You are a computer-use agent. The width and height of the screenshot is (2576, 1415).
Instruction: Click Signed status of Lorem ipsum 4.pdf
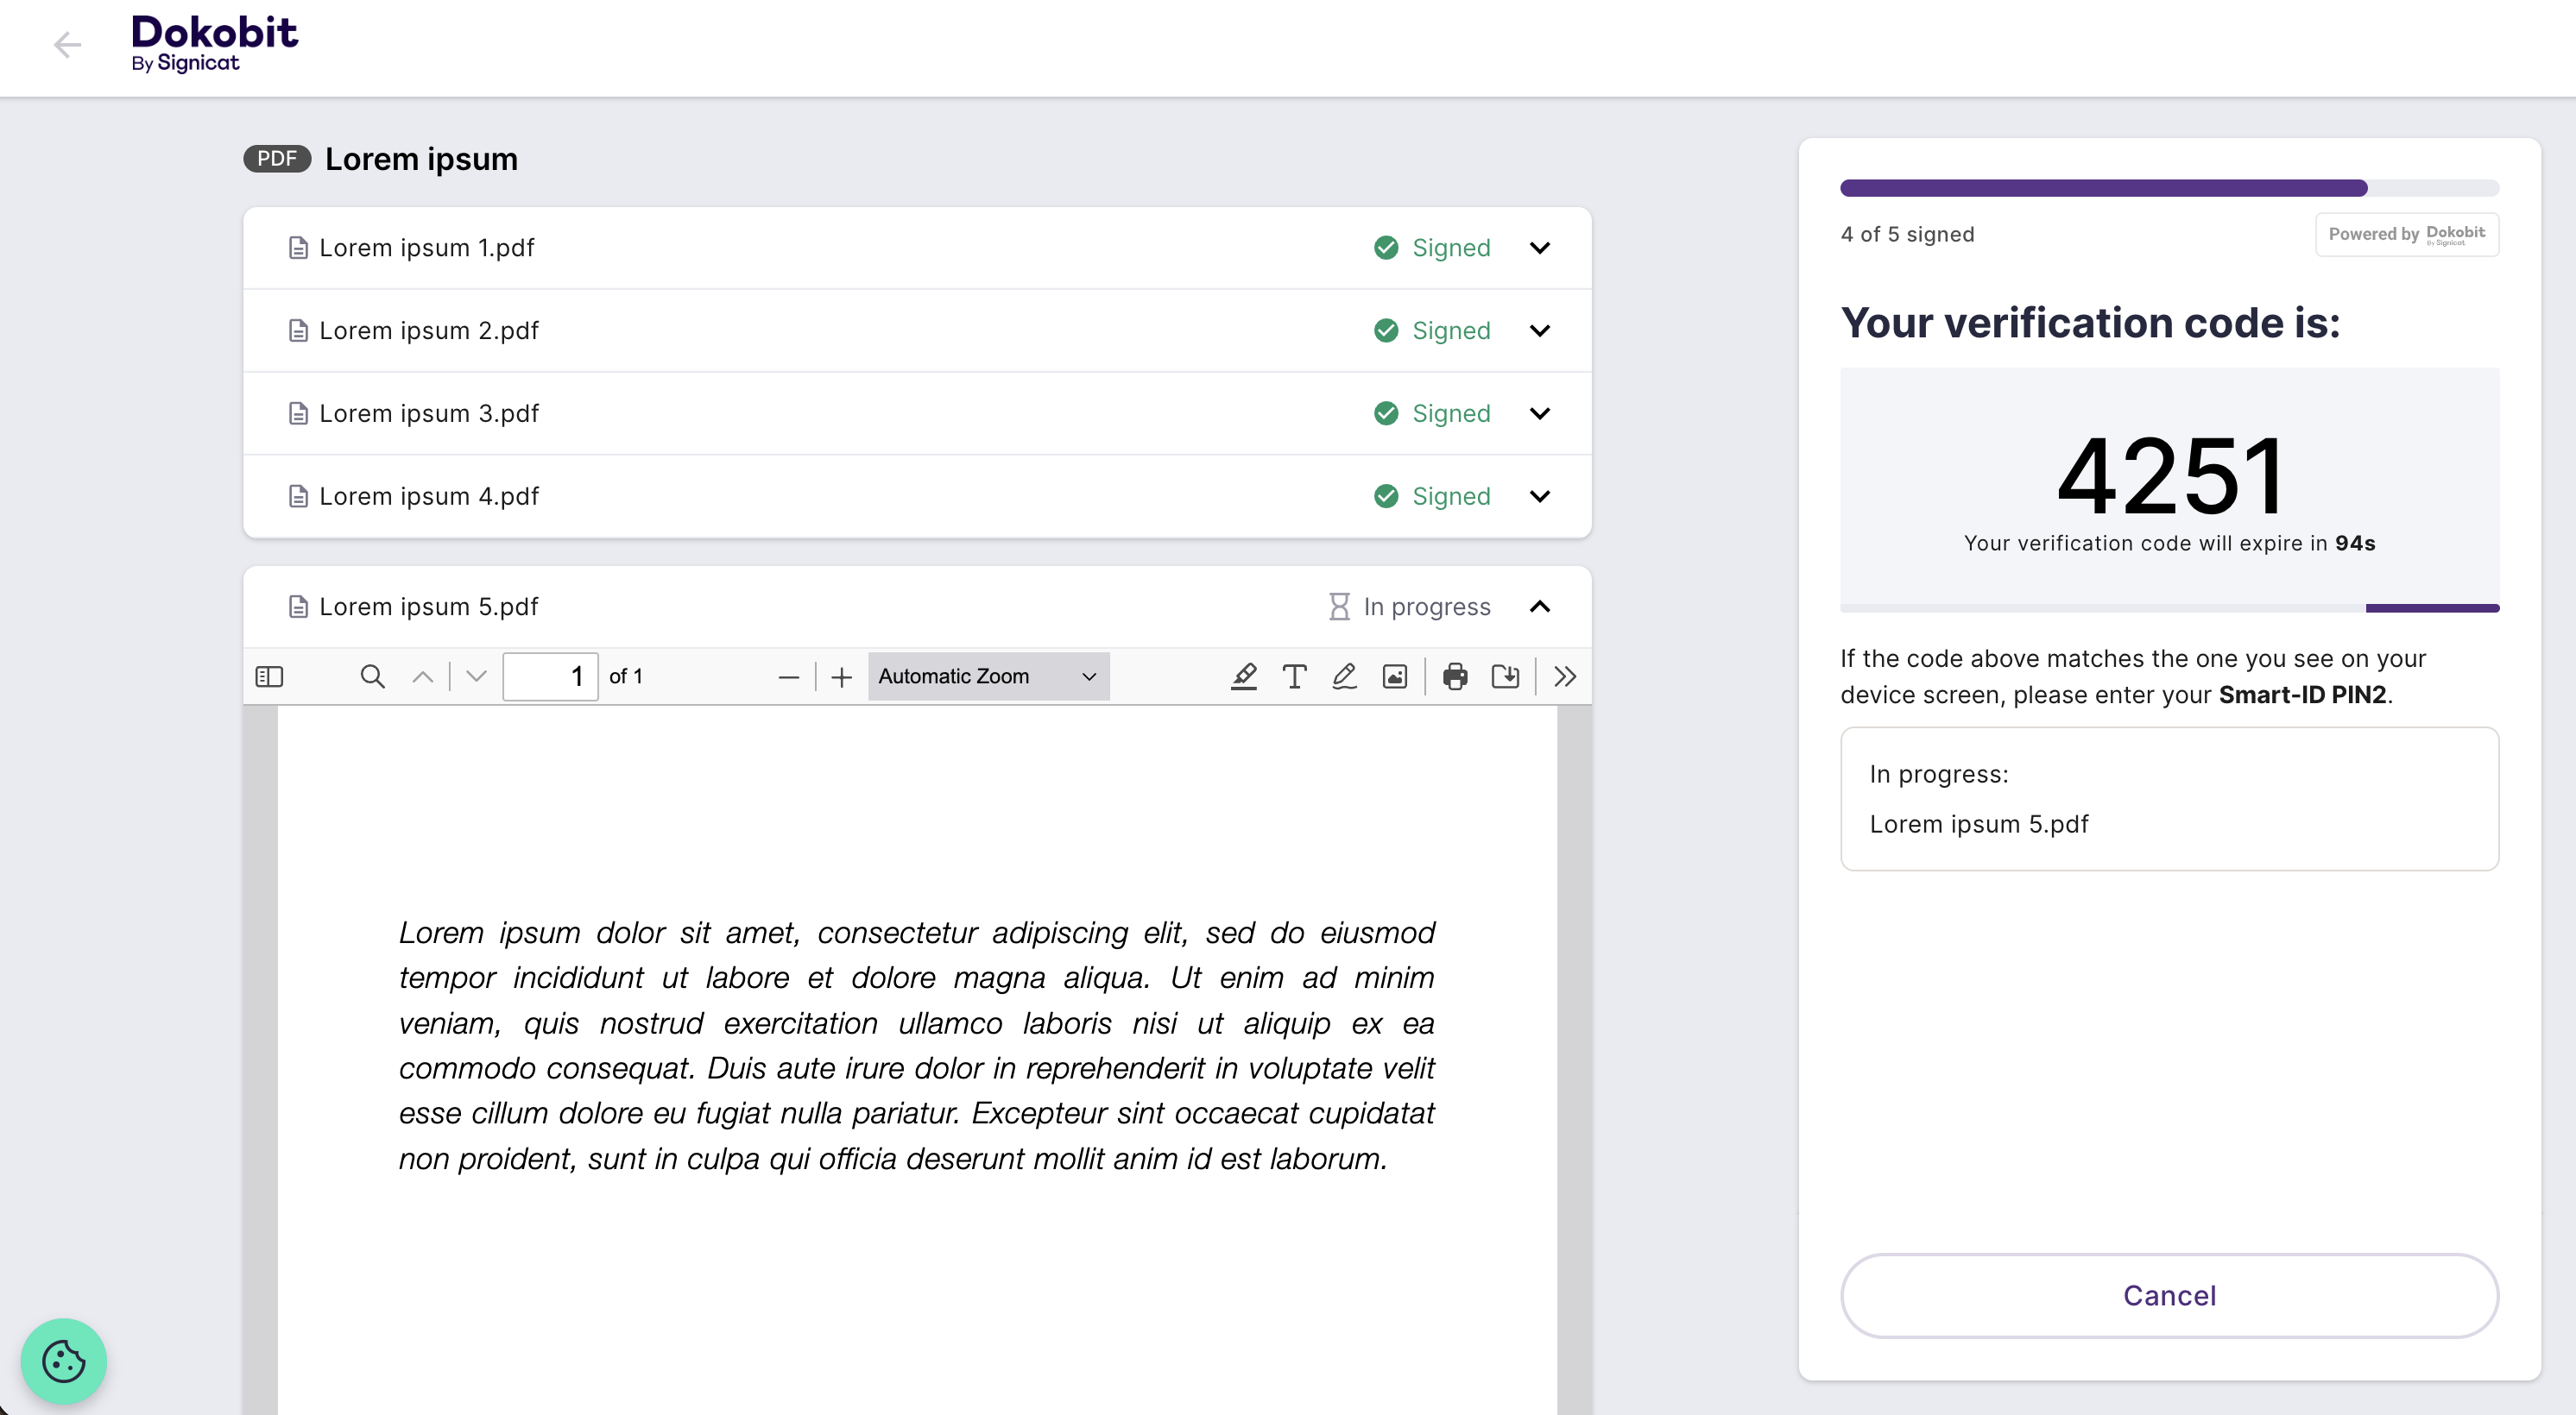[1451, 497]
